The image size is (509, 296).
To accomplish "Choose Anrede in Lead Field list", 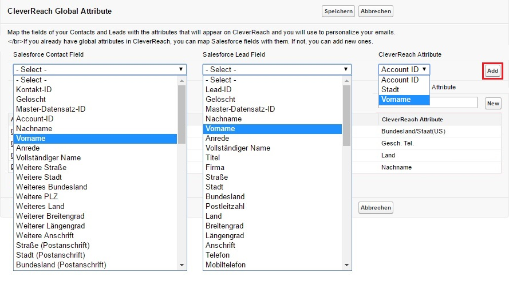I will click(x=273, y=138).
